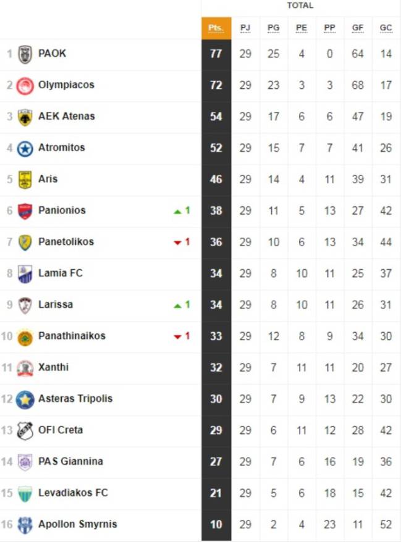The height and width of the screenshot is (542, 401).
Task: Click the Olympiacos club crest
Action: 25,86
